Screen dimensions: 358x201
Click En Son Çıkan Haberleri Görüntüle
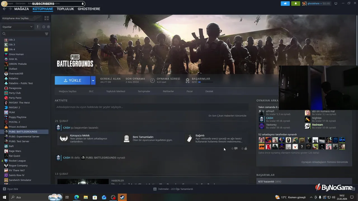point(227,116)
